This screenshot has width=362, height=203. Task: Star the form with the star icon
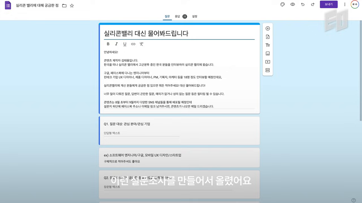tap(72, 6)
